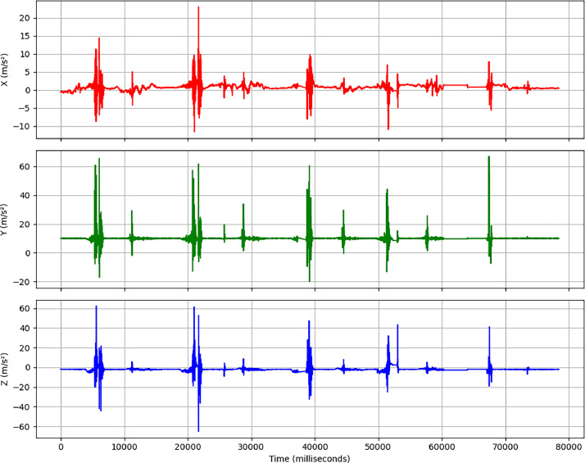Click the blue Z spike near 53000 ms
Image resolution: width=585 pixels, height=463 pixels.
(398, 325)
